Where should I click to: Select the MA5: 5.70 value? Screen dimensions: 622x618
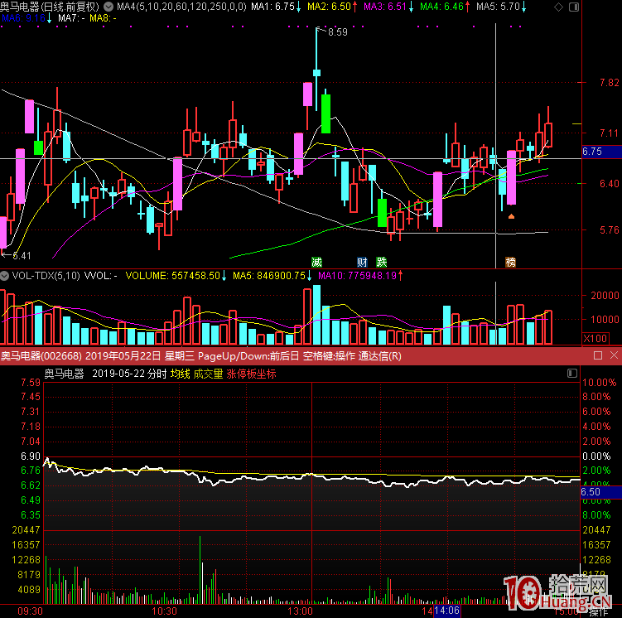click(x=498, y=7)
